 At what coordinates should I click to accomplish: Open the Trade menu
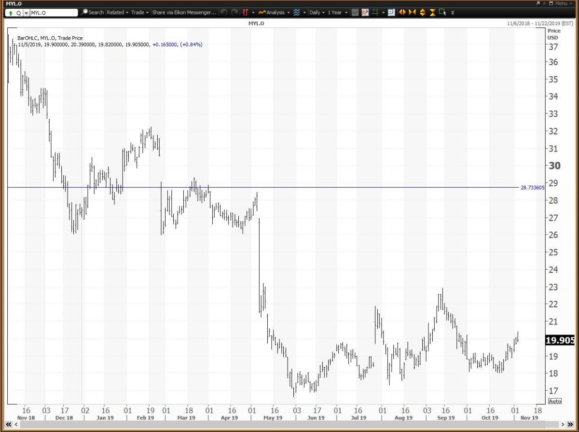(x=140, y=12)
